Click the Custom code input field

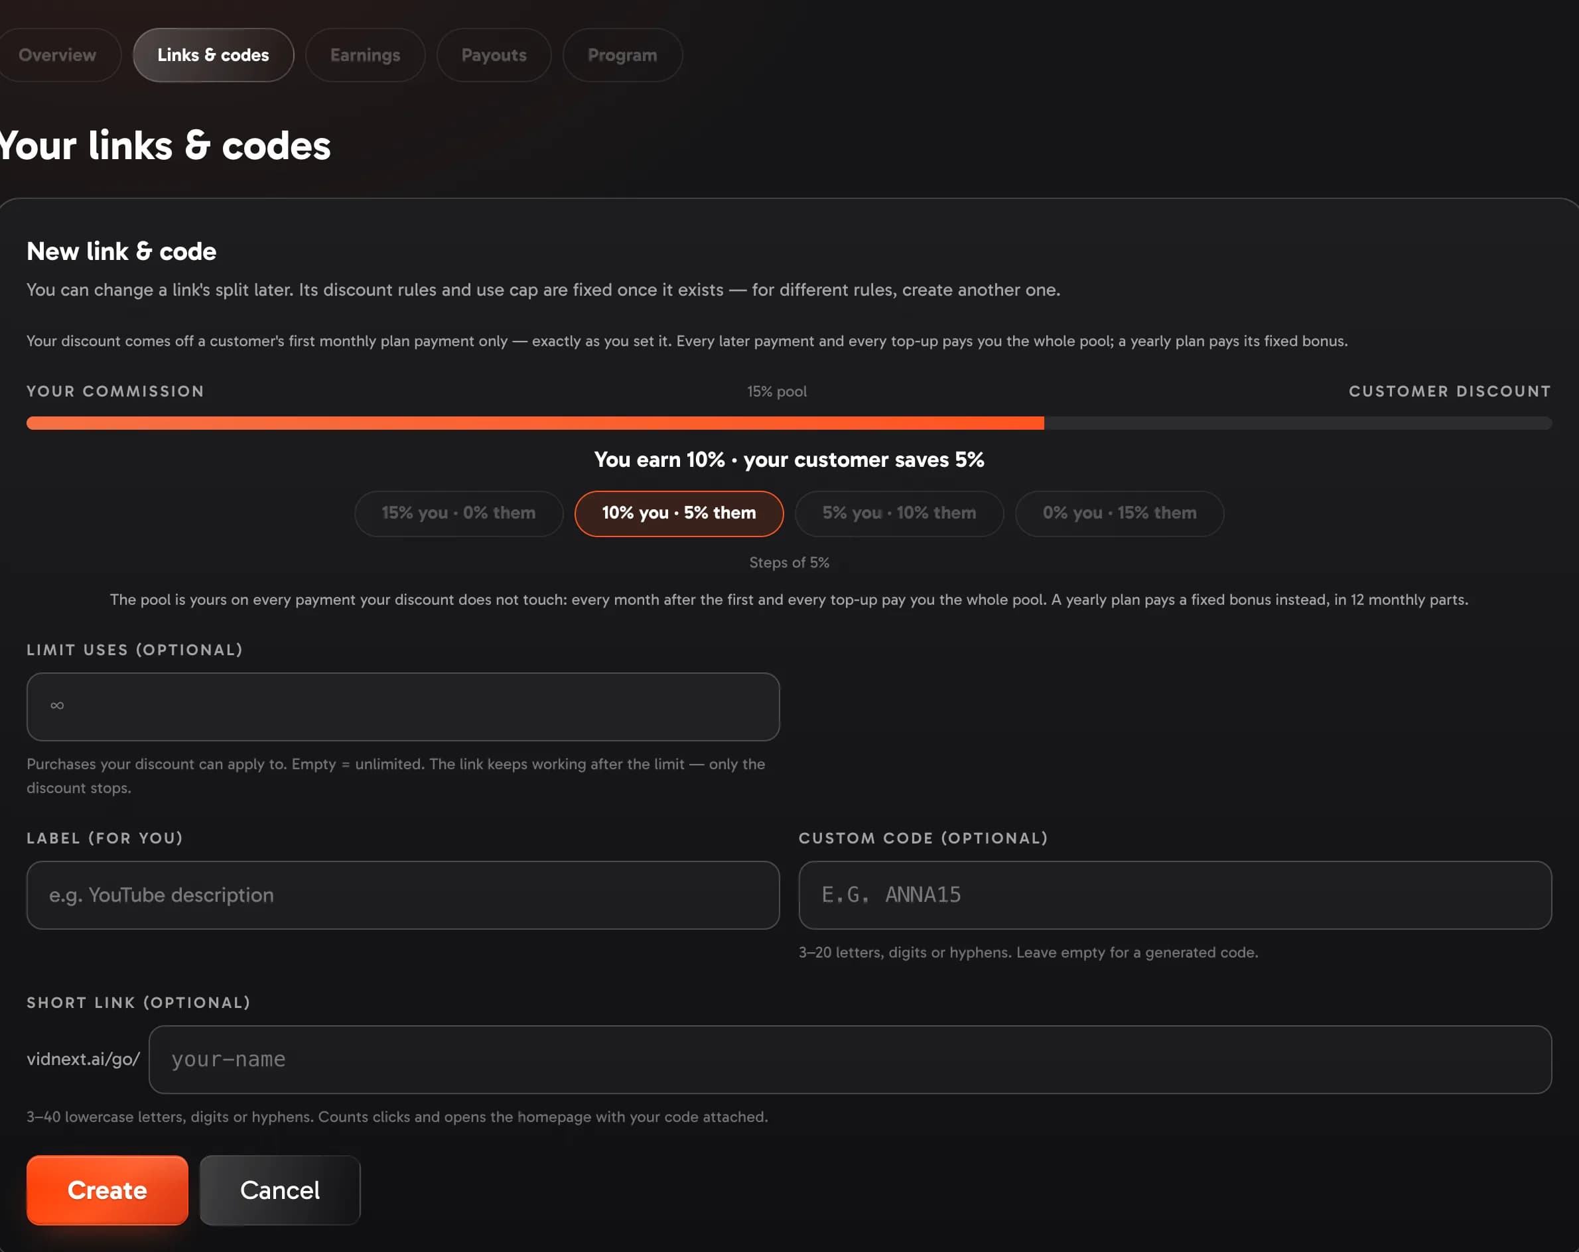click(1175, 895)
